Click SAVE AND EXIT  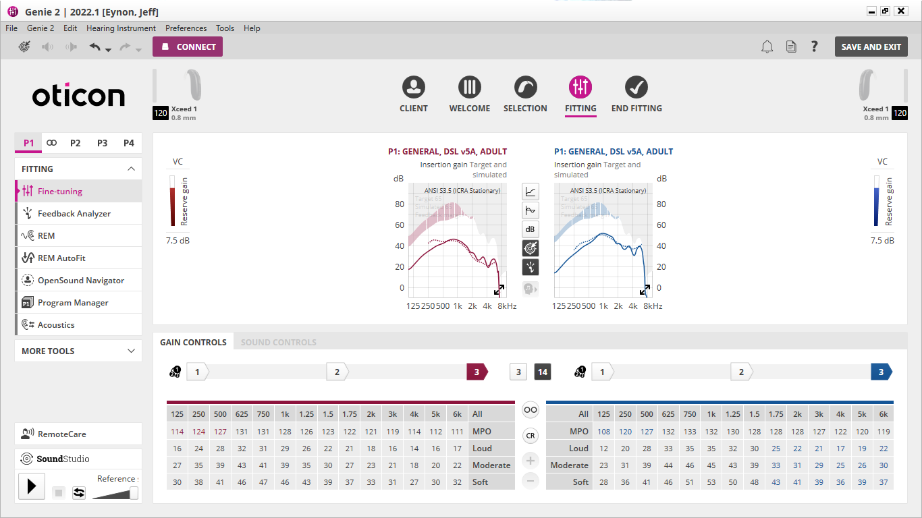871,47
